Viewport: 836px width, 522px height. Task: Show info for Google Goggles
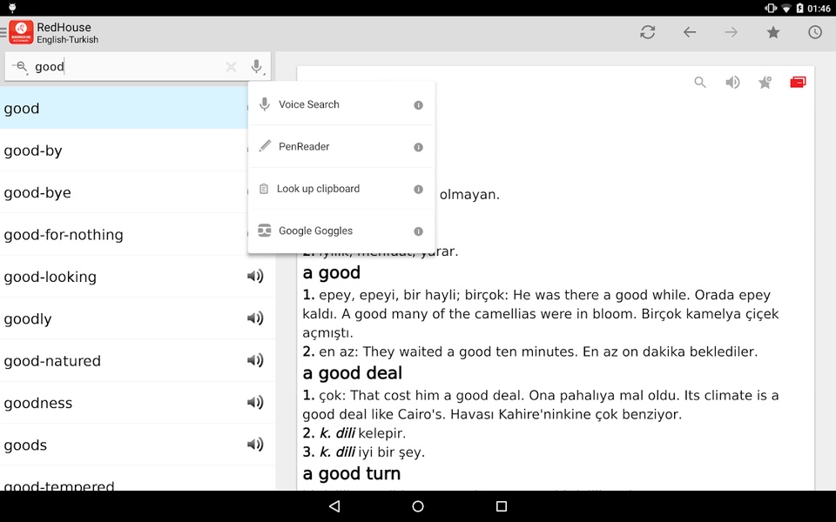click(x=419, y=231)
